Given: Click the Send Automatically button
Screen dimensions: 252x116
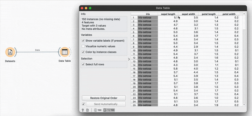Looking at the screenshot, I should [106, 104].
